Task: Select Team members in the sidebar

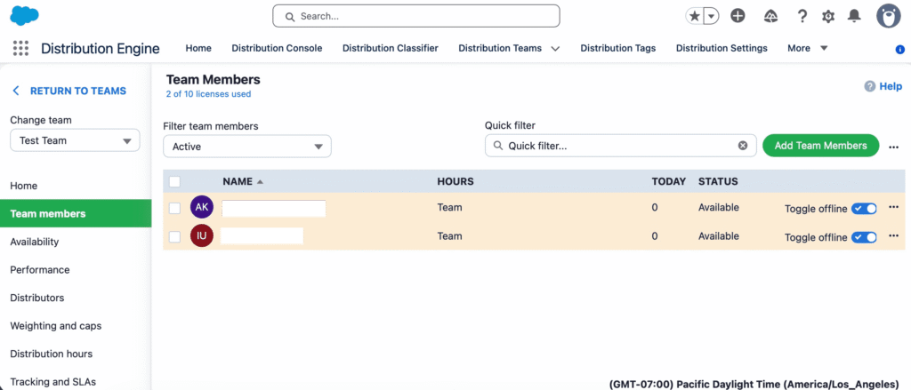Action: pos(76,213)
